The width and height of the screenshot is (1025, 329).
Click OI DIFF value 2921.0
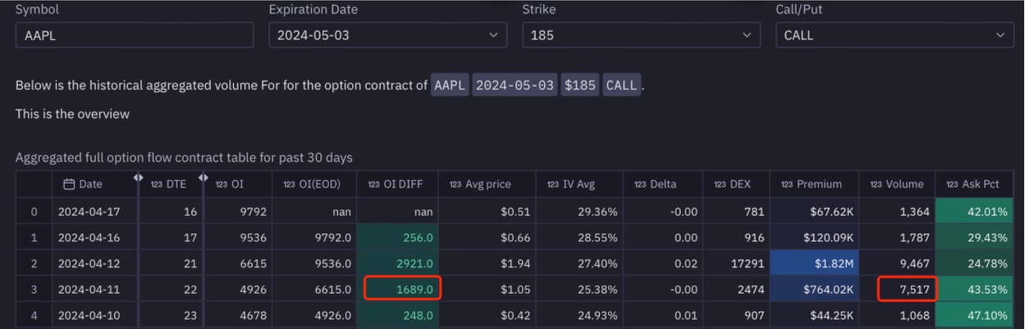[x=398, y=264]
